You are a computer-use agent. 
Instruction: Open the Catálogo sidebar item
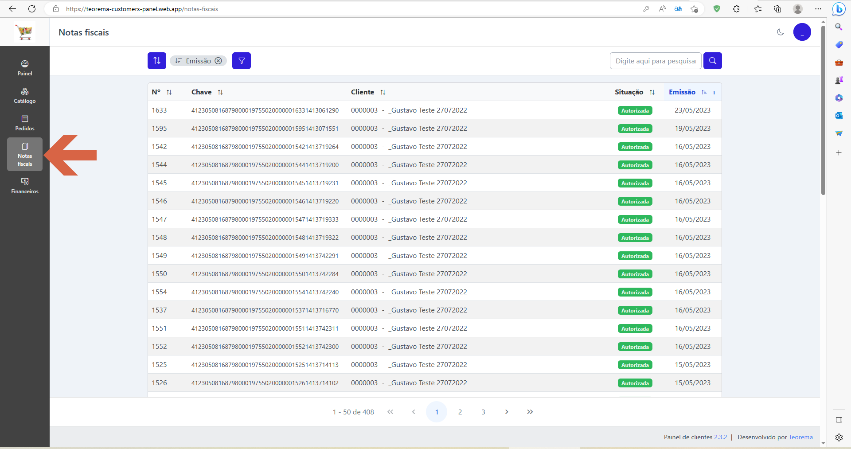pyautogui.click(x=25, y=95)
